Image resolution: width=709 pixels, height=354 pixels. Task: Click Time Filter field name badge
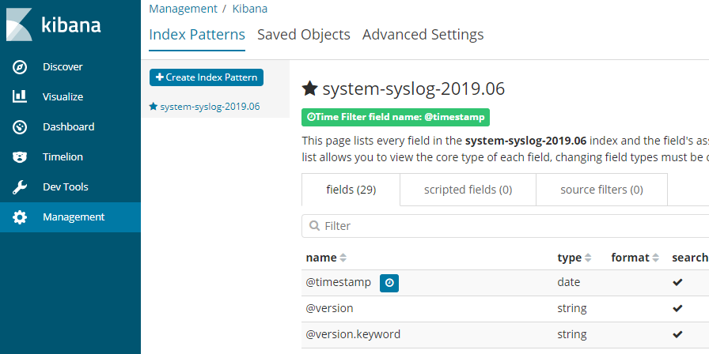396,118
